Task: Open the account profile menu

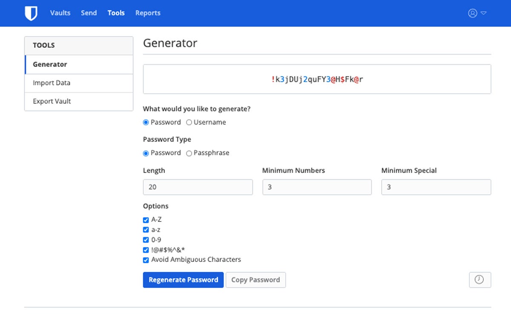Action: coord(477,13)
